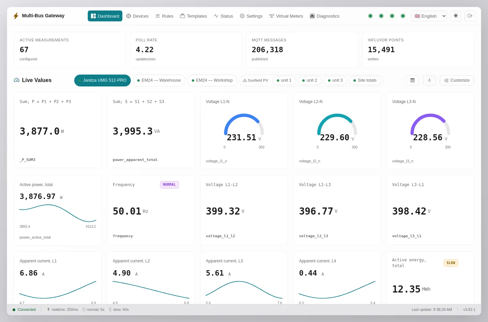Click the SLOW badge on Active energy
Screen dimensions: 488x322
[x=451, y=263]
